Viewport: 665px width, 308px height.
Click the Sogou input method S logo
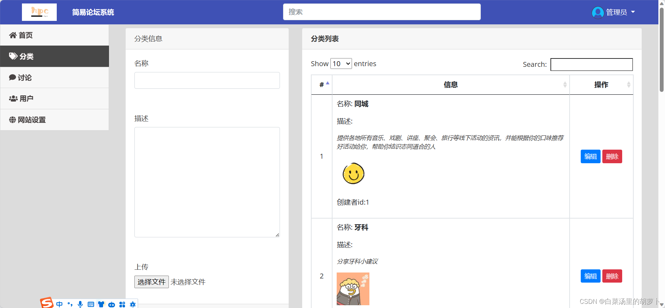tap(47, 303)
